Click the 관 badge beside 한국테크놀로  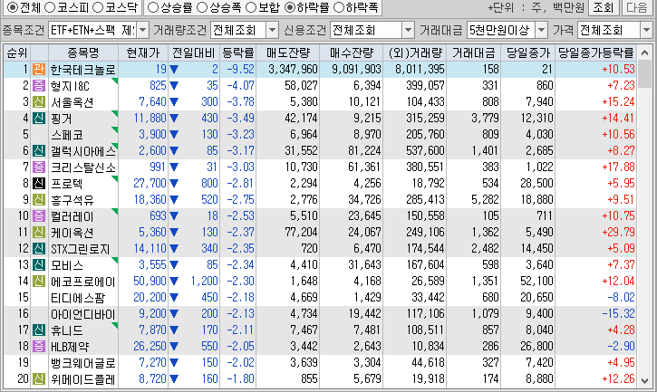pos(39,69)
